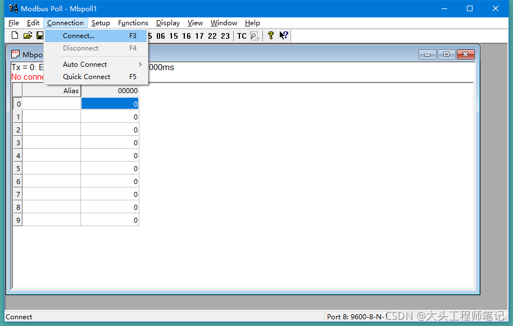Choose Connect... F3 in Connection menu
The height and width of the screenshot is (326, 513).
[96, 35]
